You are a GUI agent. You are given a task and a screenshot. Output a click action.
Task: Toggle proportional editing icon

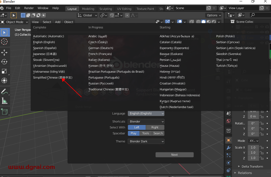pos(127,15)
